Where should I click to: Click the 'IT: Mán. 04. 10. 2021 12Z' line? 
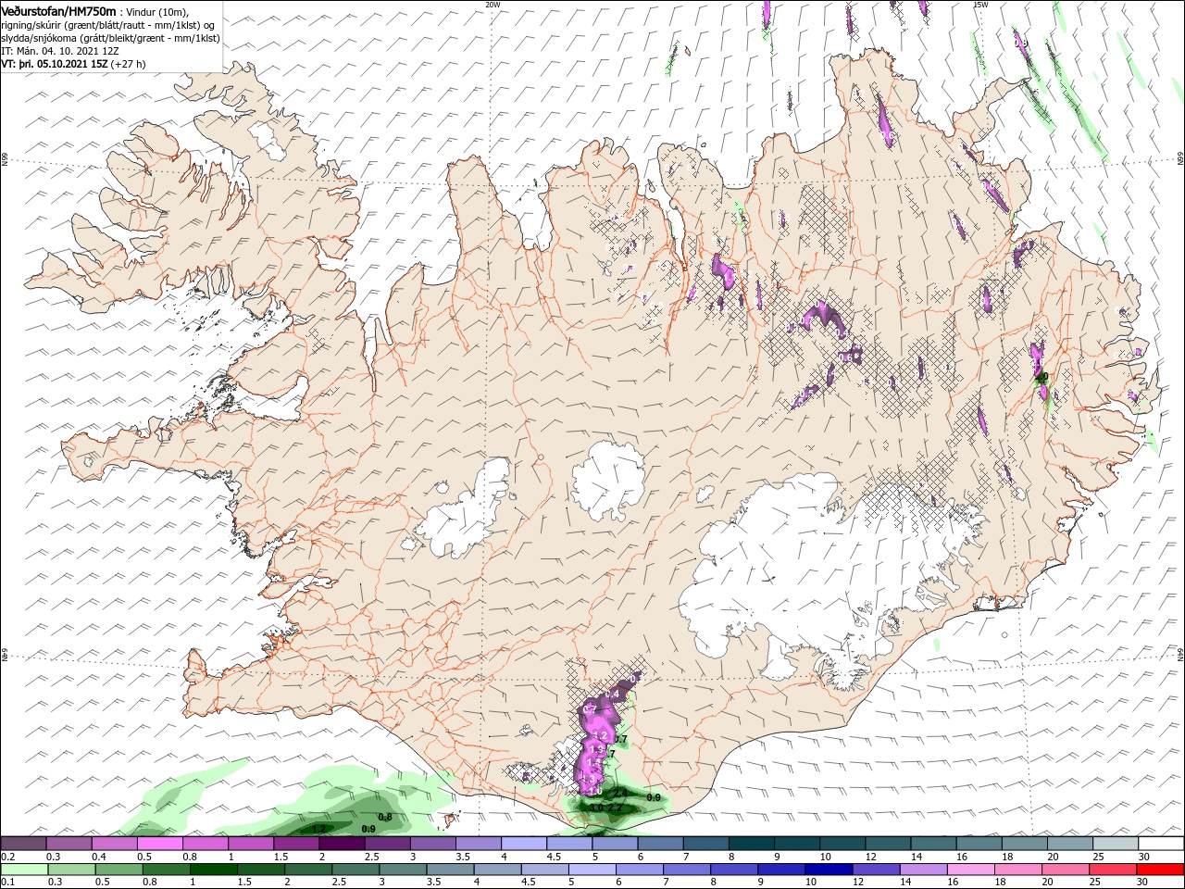point(62,52)
